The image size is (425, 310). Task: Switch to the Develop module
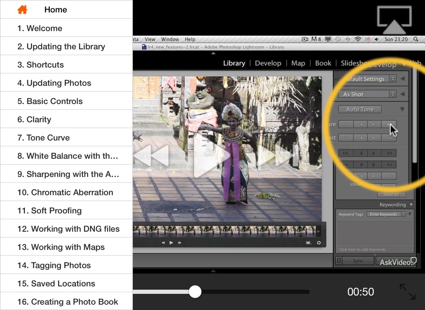[x=268, y=63]
